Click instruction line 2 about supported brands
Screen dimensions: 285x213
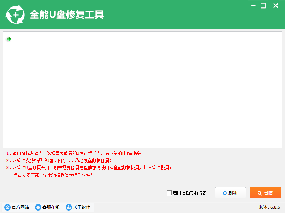[x=59, y=160]
